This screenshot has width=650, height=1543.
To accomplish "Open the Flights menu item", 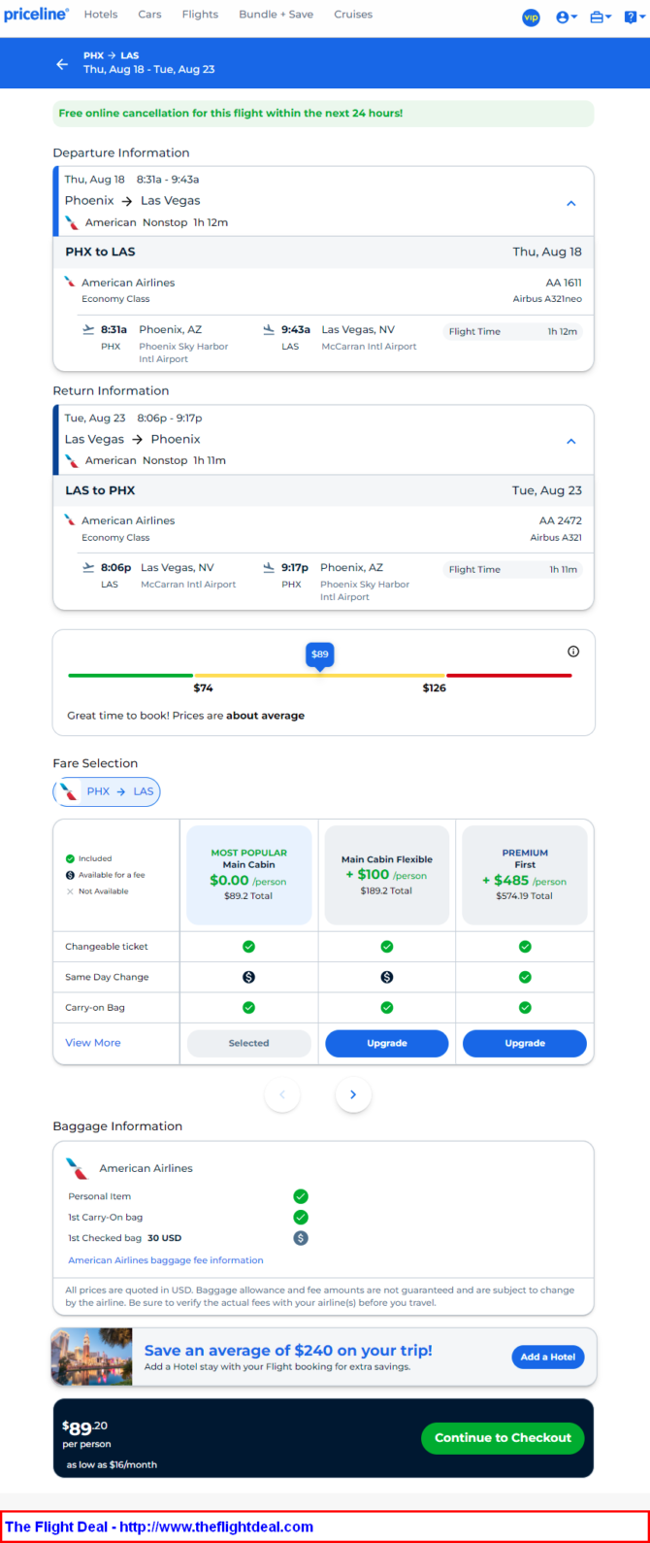I will (x=201, y=15).
